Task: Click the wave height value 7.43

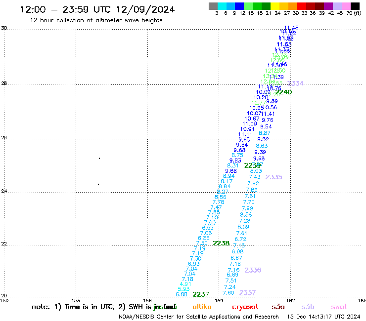Action: pyautogui.click(x=254, y=177)
